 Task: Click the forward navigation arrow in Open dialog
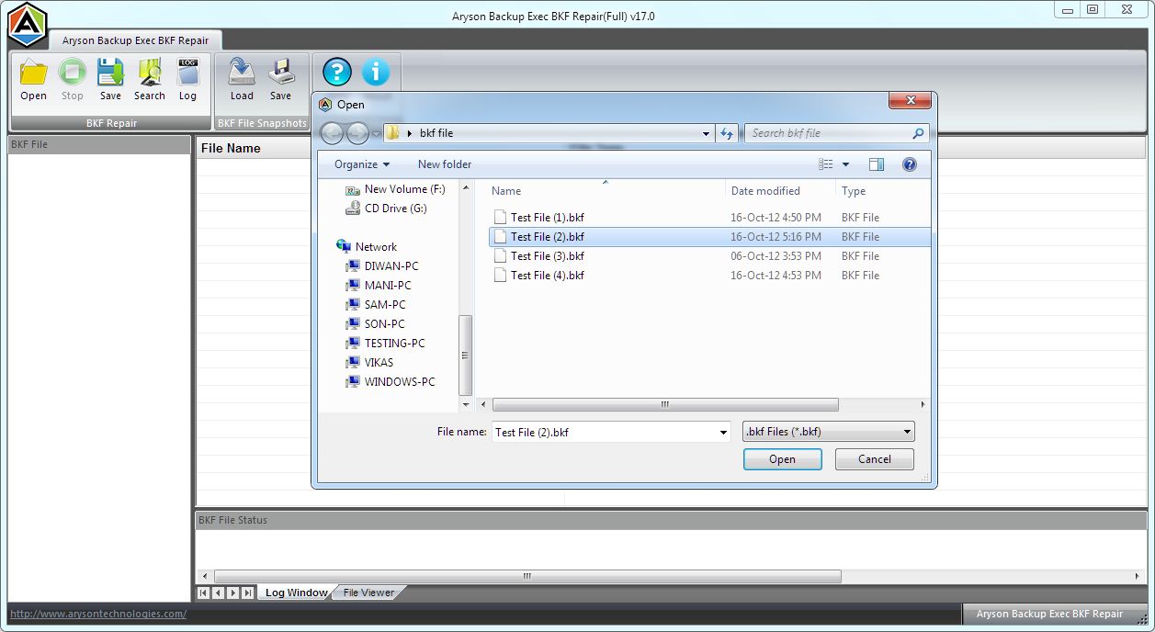[x=357, y=133]
